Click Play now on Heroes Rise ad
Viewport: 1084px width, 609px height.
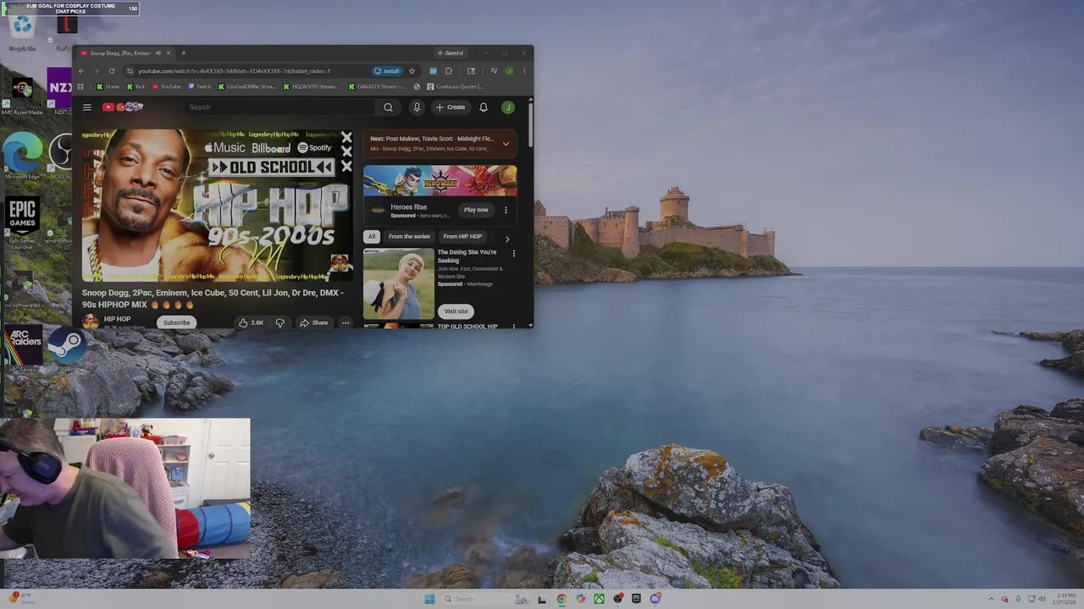476,210
